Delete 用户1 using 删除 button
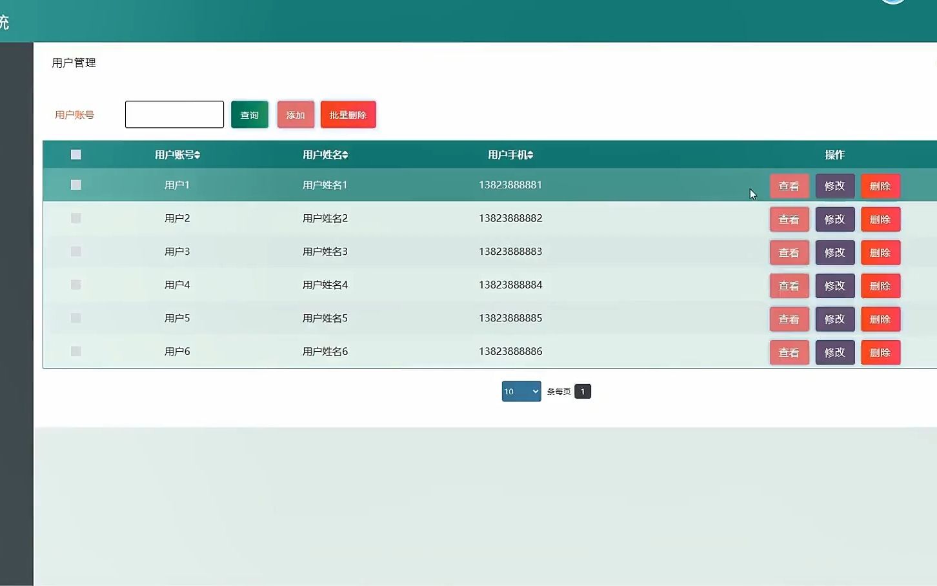Image resolution: width=937 pixels, height=586 pixels. point(881,186)
